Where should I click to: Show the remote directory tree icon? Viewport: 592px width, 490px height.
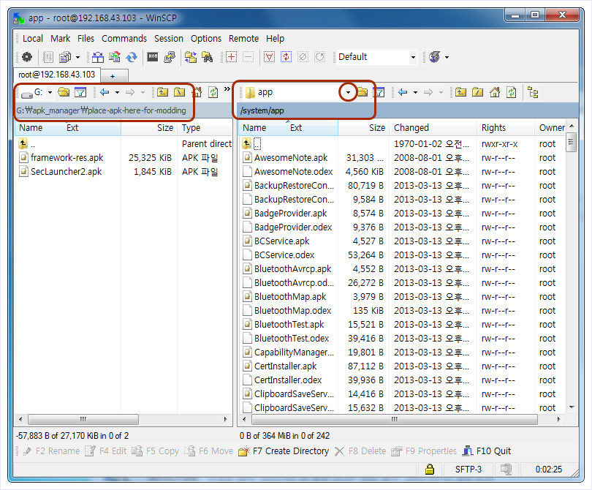(x=533, y=92)
